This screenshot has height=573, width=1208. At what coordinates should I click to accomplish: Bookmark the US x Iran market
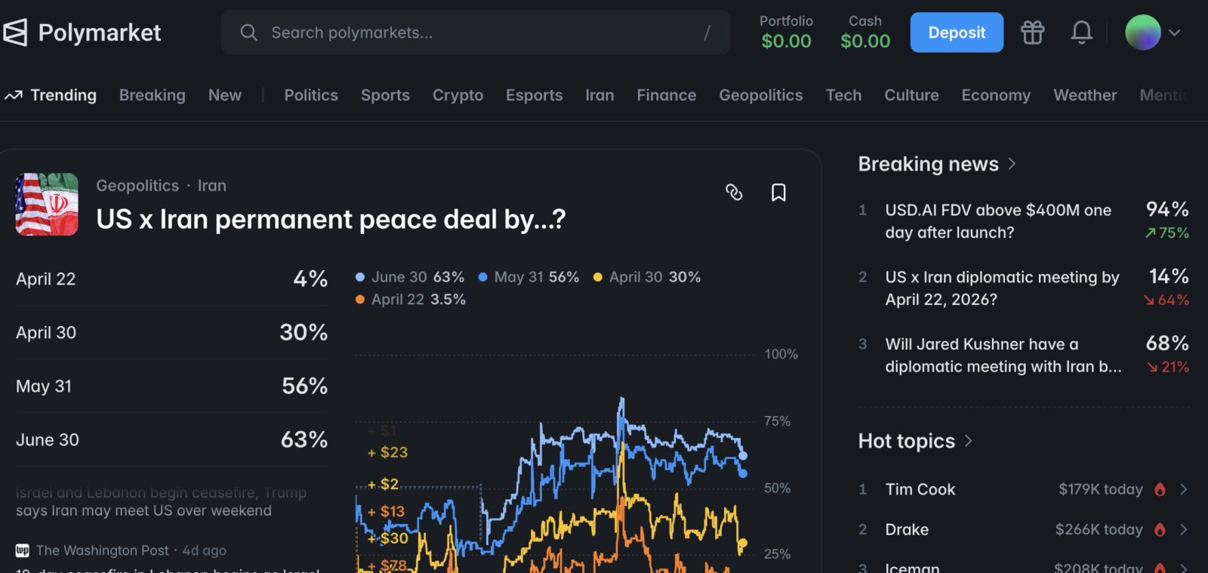coord(778,193)
